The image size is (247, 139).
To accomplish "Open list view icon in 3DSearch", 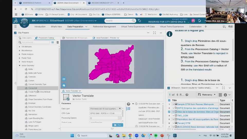I will [220, 95].
